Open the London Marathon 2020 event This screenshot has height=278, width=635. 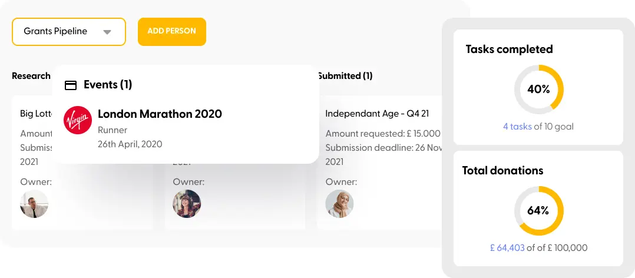click(x=160, y=114)
